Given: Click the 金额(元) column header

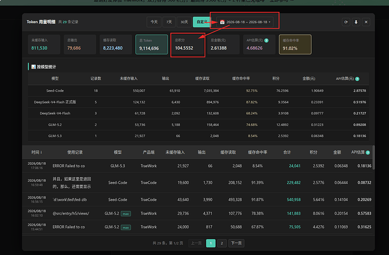Looking at the screenshot, I should pyautogui.click(x=308, y=79).
